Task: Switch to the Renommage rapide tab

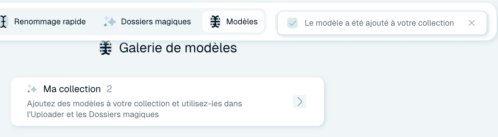Action: 43,22
